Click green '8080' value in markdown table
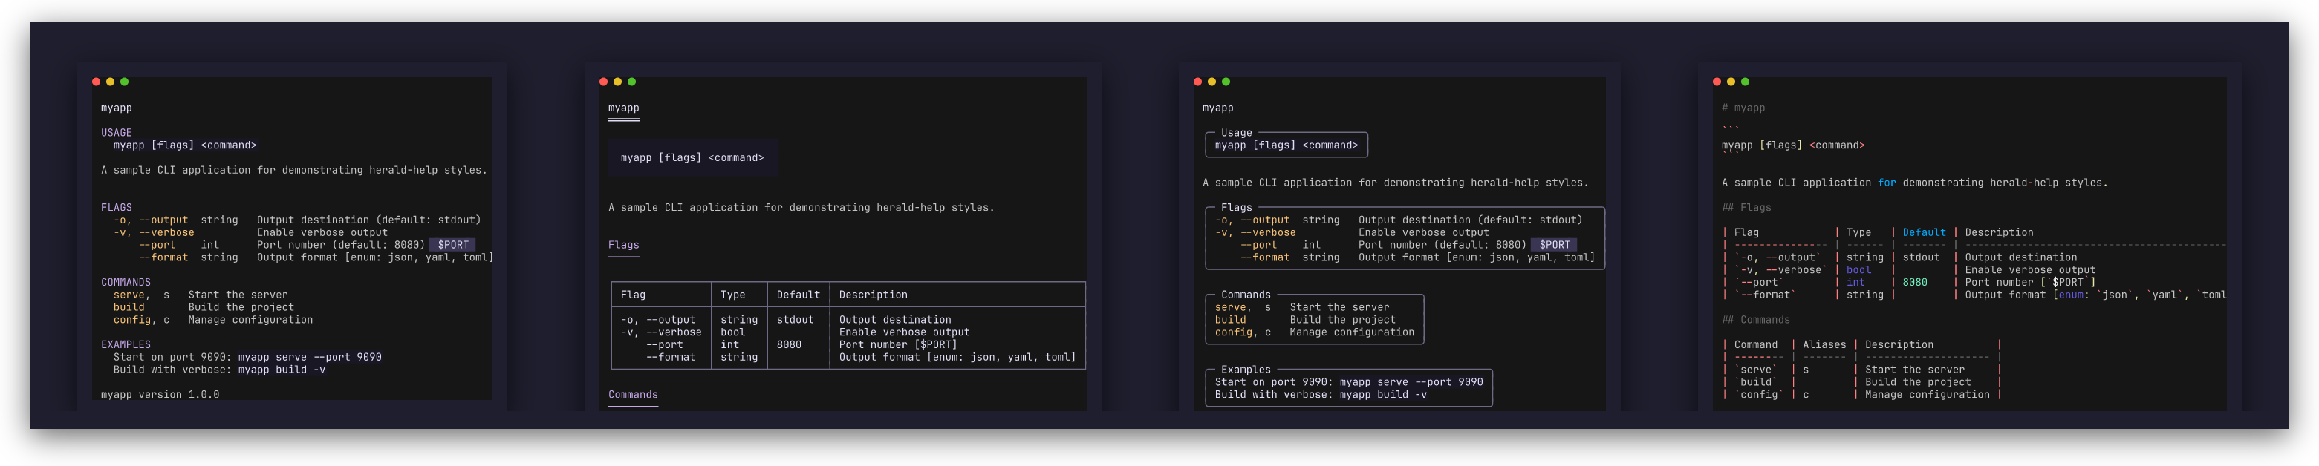2319x466 pixels. coord(1915,283)
